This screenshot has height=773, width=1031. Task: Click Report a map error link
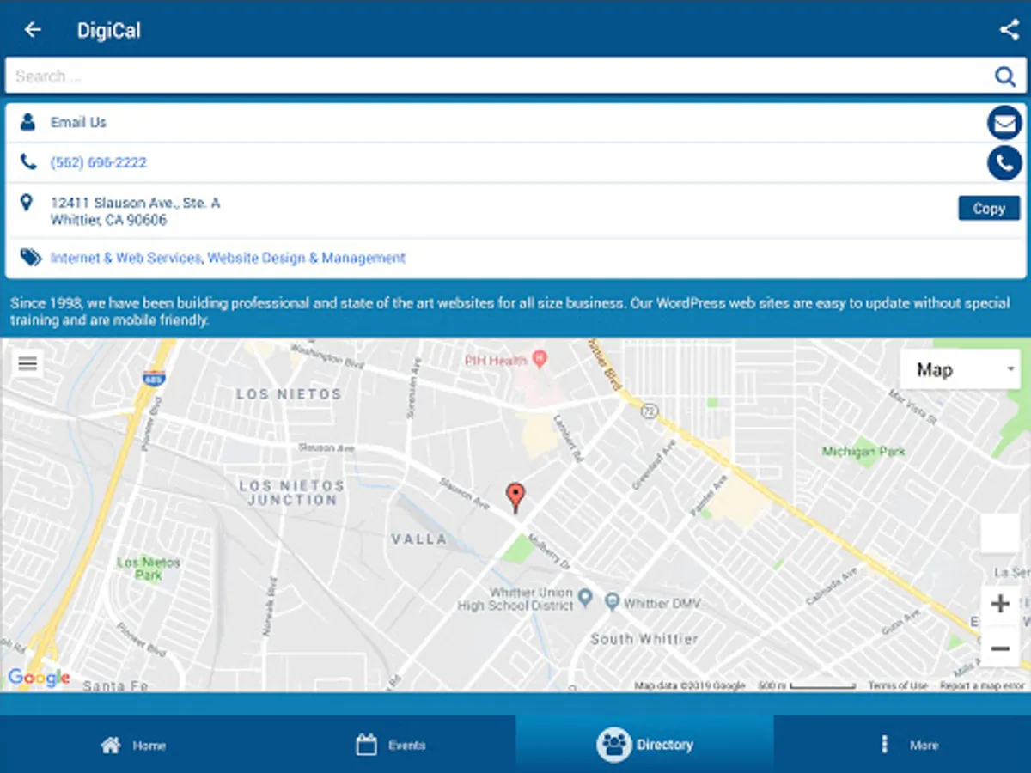click(x=982, y=685)
